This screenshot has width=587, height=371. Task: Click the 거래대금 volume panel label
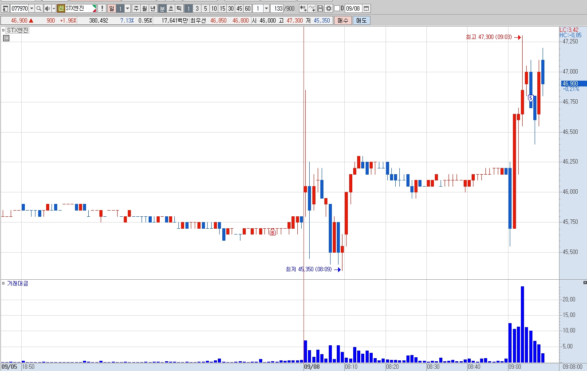tap(17, 283)
